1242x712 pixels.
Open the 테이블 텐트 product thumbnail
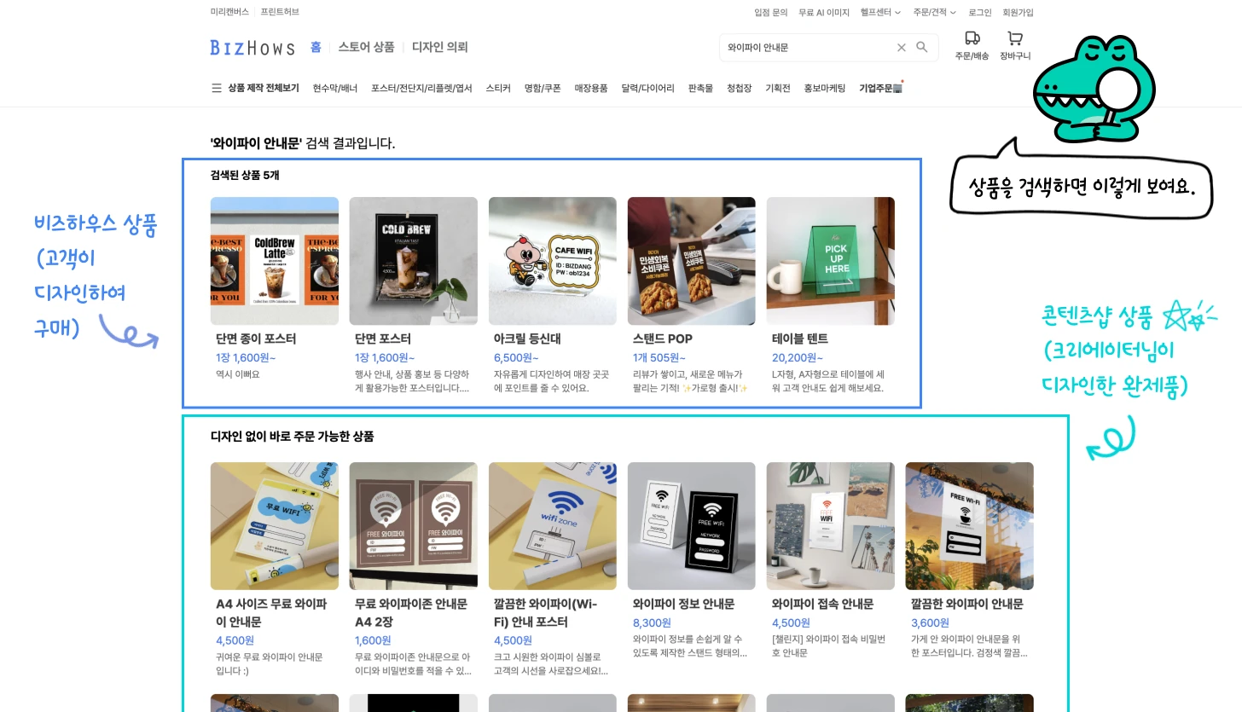pos(830,261)
